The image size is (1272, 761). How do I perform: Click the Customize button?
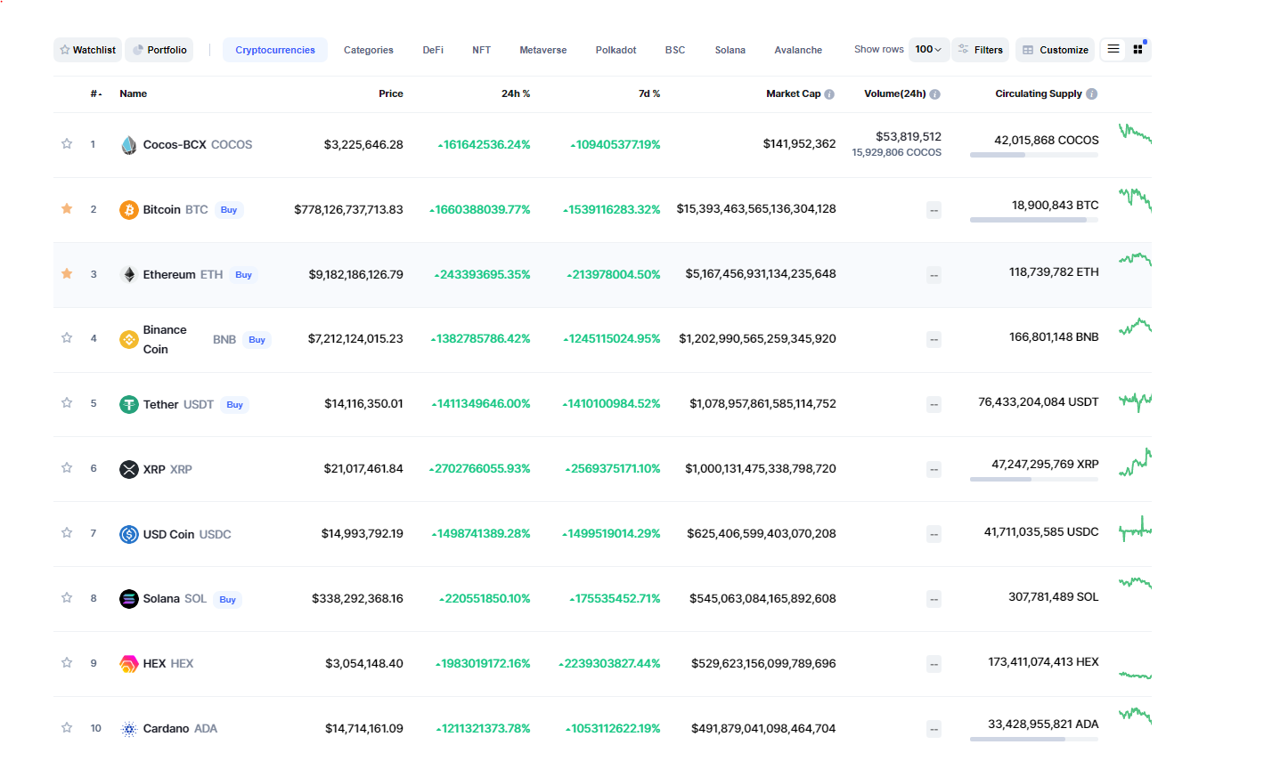[1055, 50]
